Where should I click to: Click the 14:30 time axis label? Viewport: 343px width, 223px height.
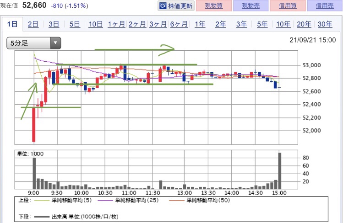tap(255, 193)
